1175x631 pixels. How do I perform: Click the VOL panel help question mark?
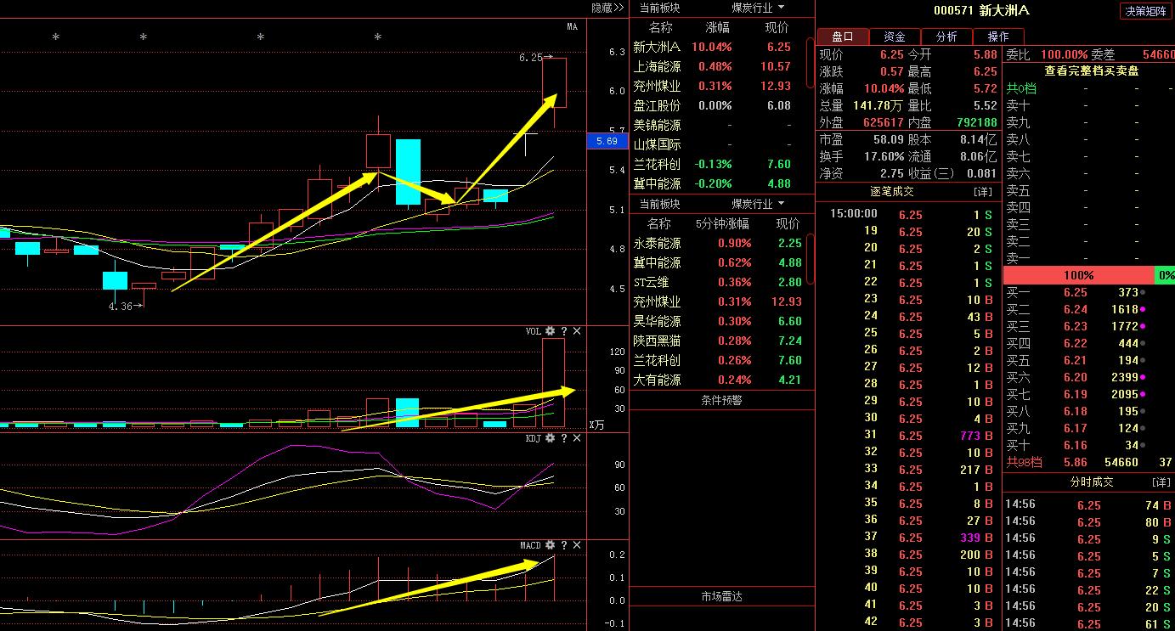tap(562, 331)
